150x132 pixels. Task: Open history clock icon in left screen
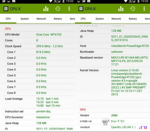[x=58, y=9]
